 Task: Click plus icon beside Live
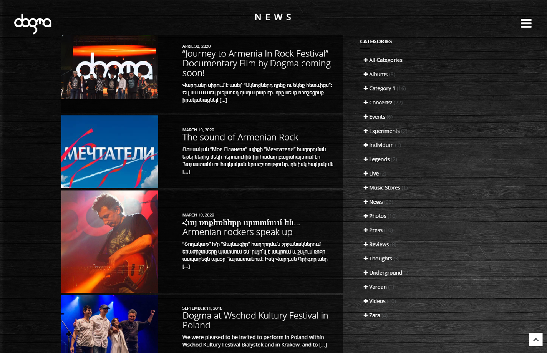tap(366, 174)
